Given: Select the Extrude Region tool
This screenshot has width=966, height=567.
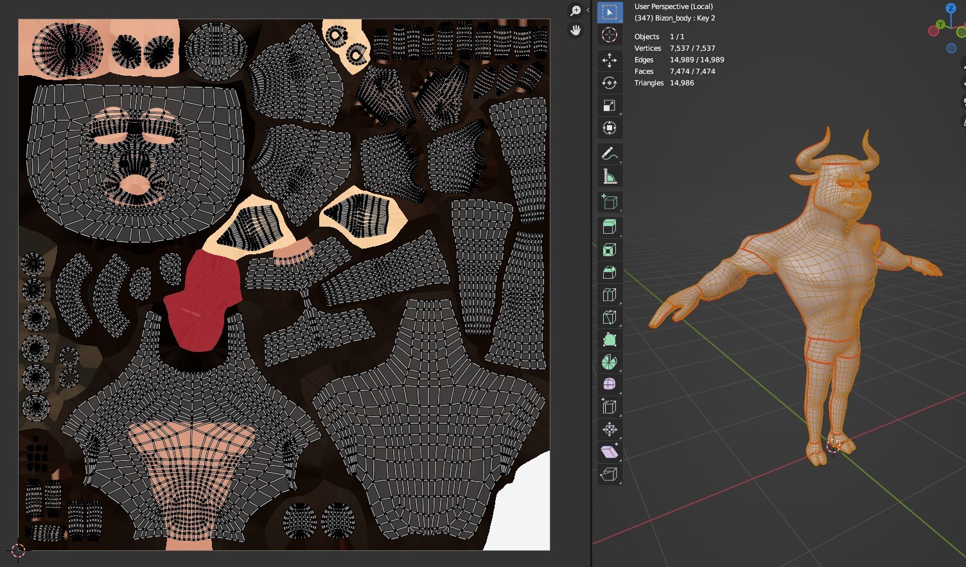Looking at the screenshot, I should pos(610,227).
